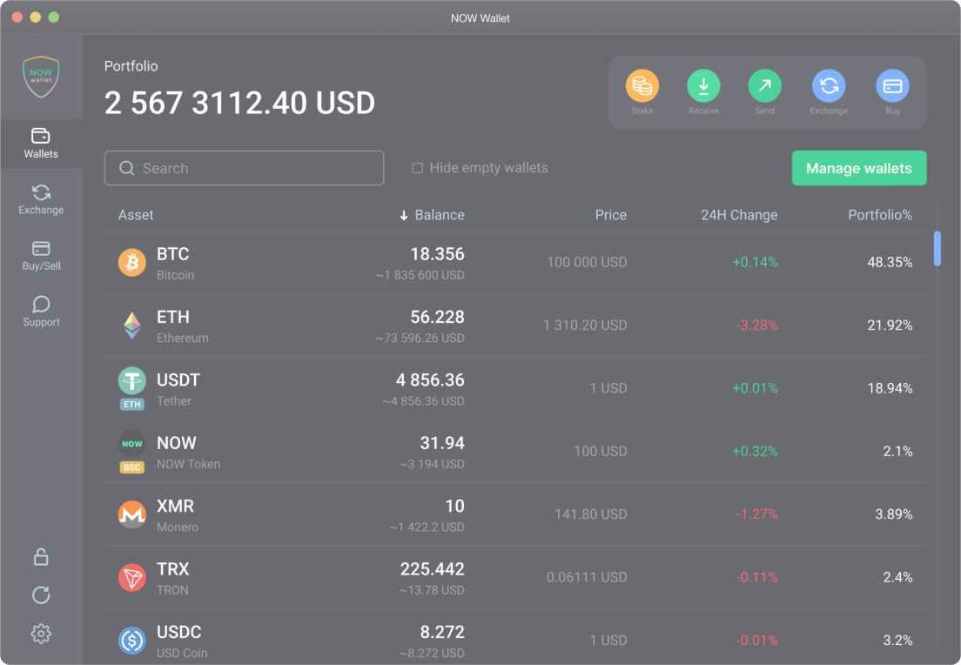The image size is (961, 665).
Task: Click the green Send arrow icon
Action: [765, 86]
